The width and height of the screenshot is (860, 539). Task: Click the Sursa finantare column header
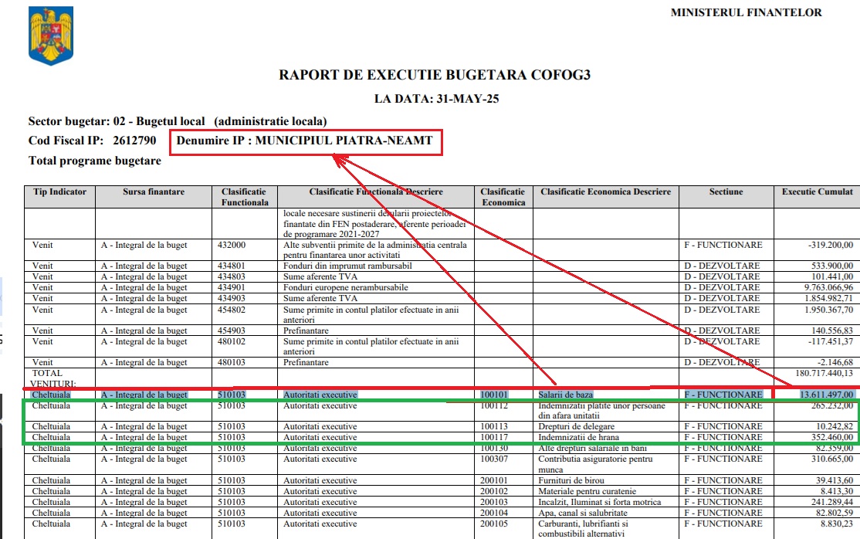pos(154,192)
